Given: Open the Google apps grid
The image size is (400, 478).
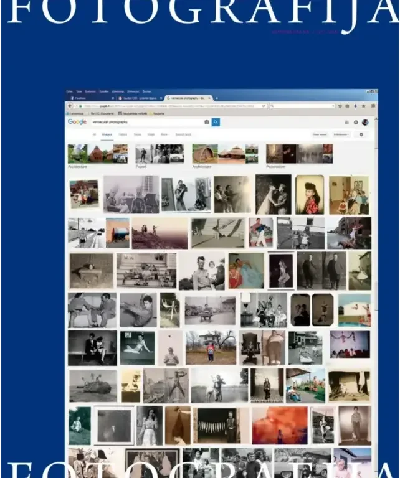Looking at the screenshot, I should pos(346,122).
